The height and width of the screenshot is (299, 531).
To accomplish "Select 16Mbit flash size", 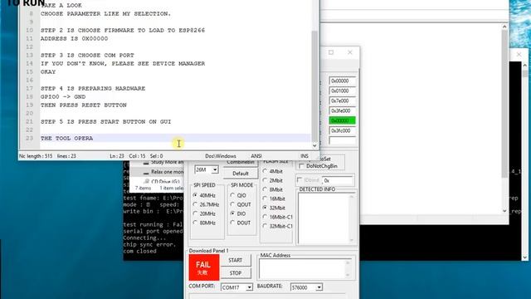I will [x=275, y=199].
